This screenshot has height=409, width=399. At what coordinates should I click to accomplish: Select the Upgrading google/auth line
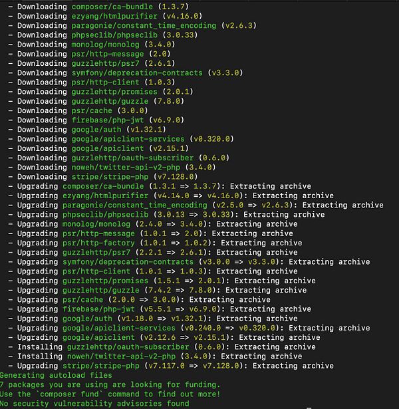152,319
